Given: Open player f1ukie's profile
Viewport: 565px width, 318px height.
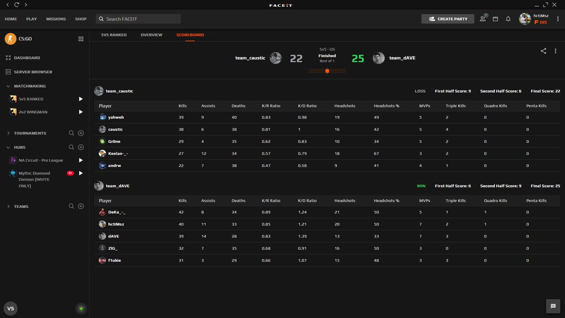Looking at the screenshot, I should (x=114, y=260).
